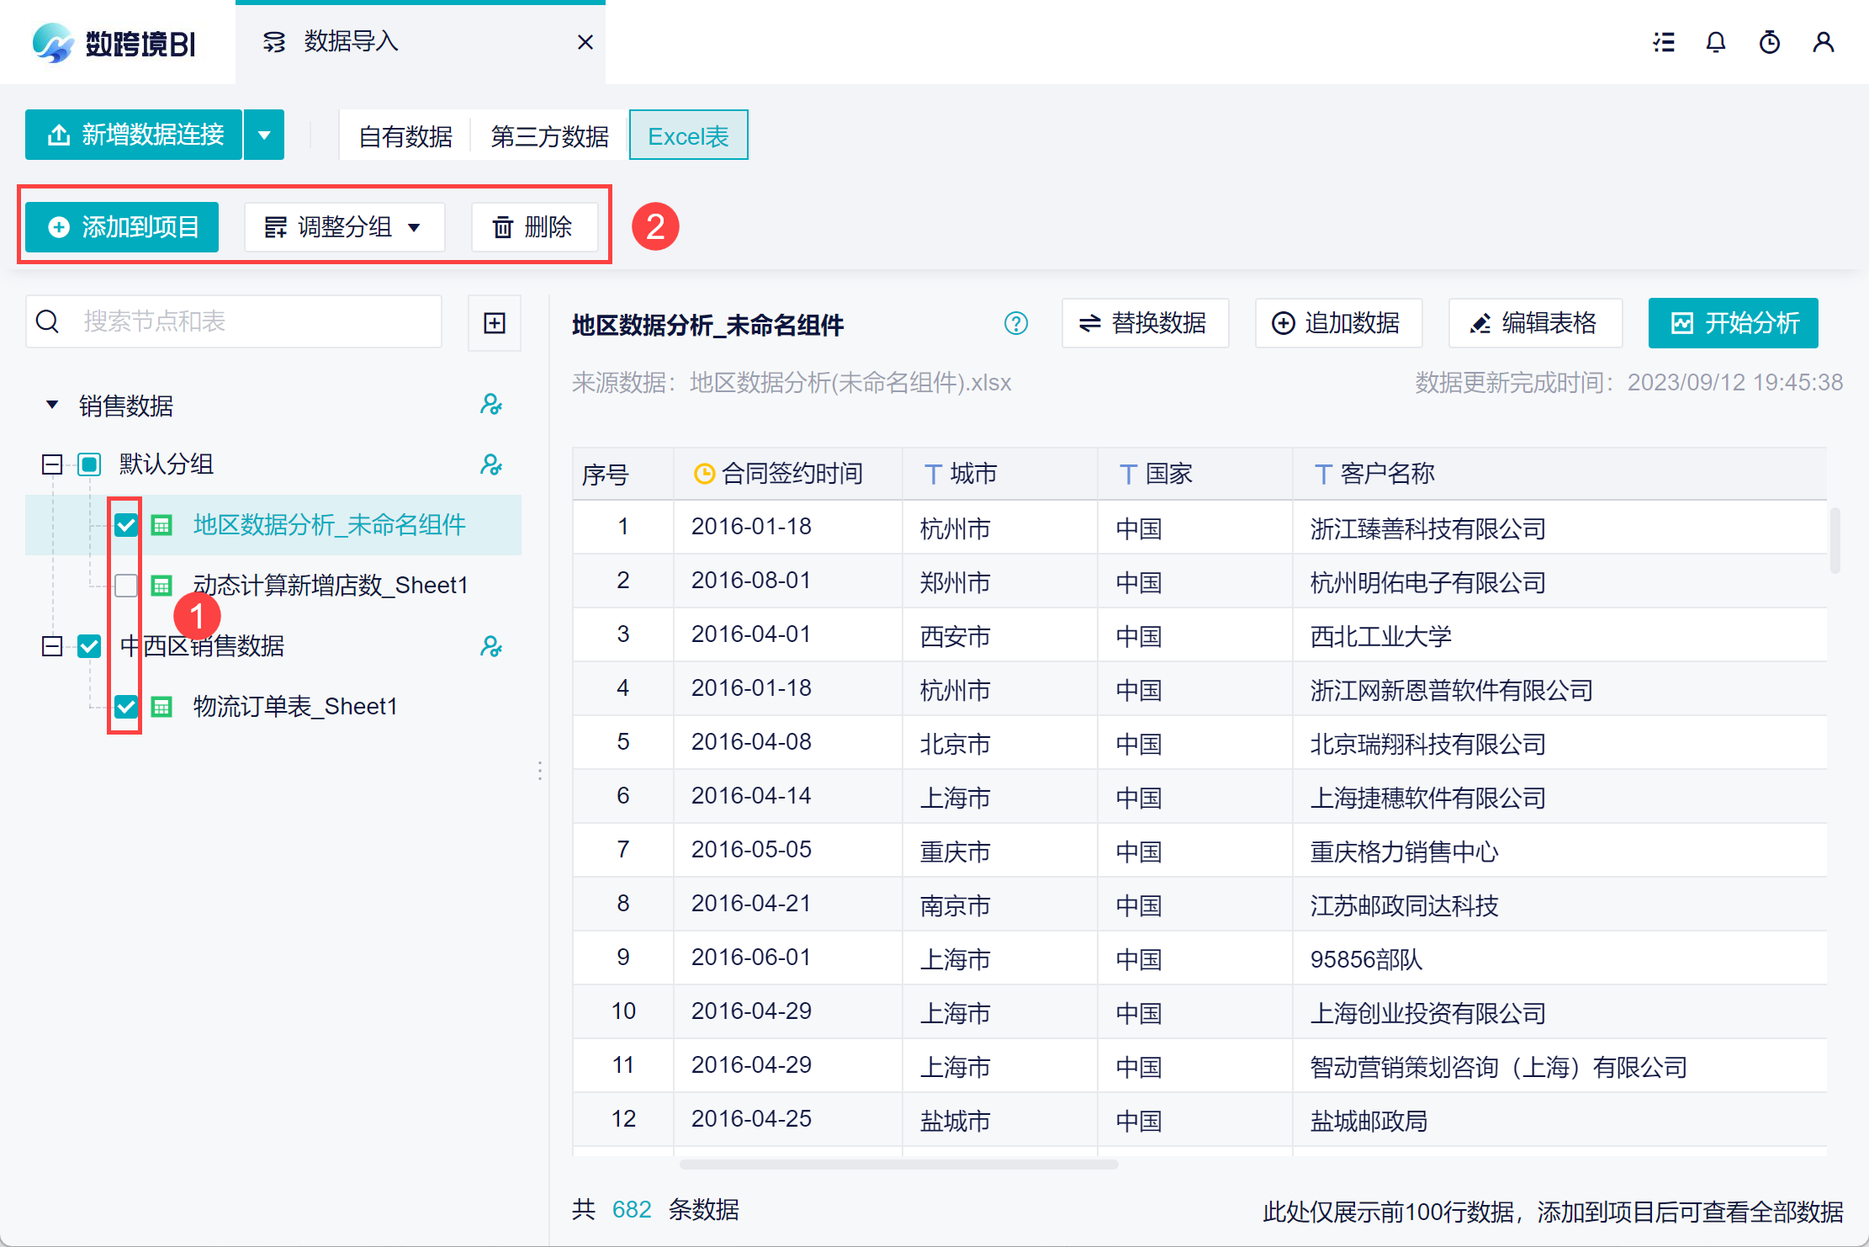Uncheck 地区数据分析_未命名组件 checkbox

(x=126, y=525)
